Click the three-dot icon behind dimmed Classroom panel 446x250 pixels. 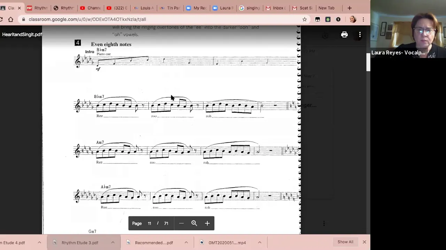pyautogui.click(x=324, y=223)
